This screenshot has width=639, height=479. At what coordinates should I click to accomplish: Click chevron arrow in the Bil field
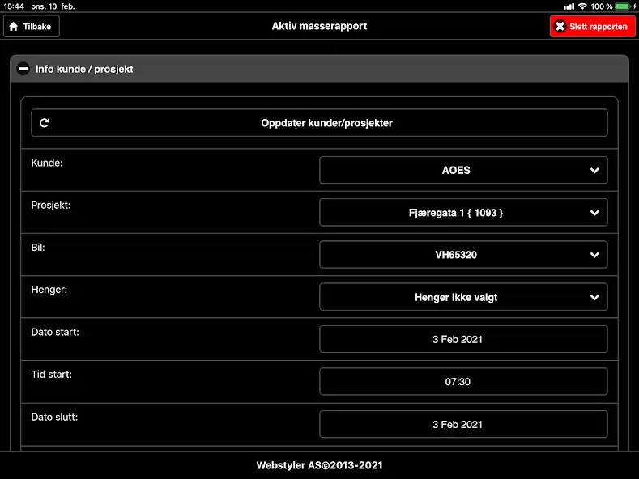[594, 255]
